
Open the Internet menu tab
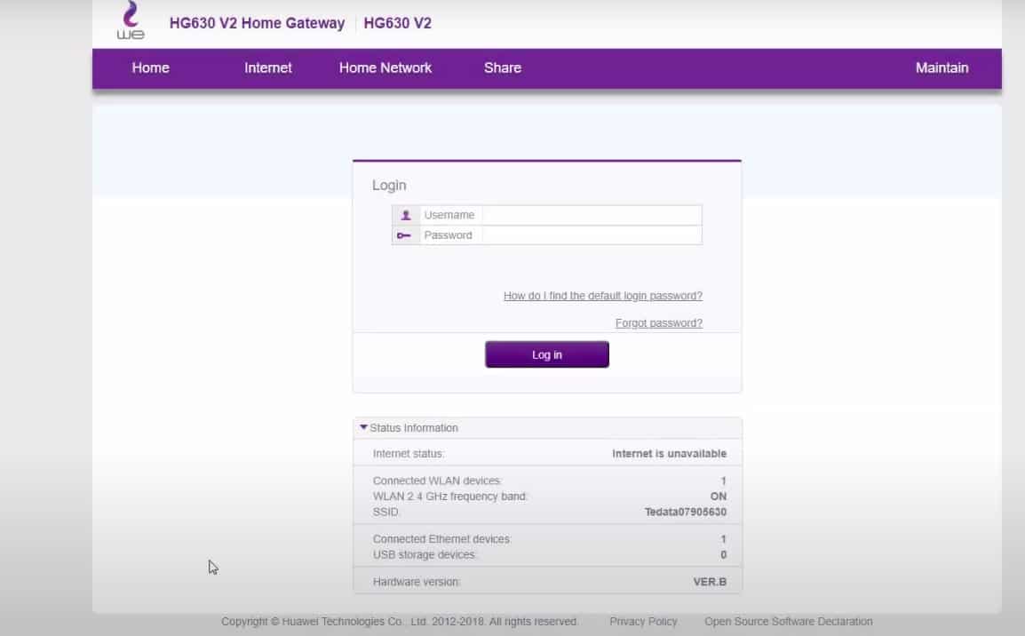[x=267, y=68]
